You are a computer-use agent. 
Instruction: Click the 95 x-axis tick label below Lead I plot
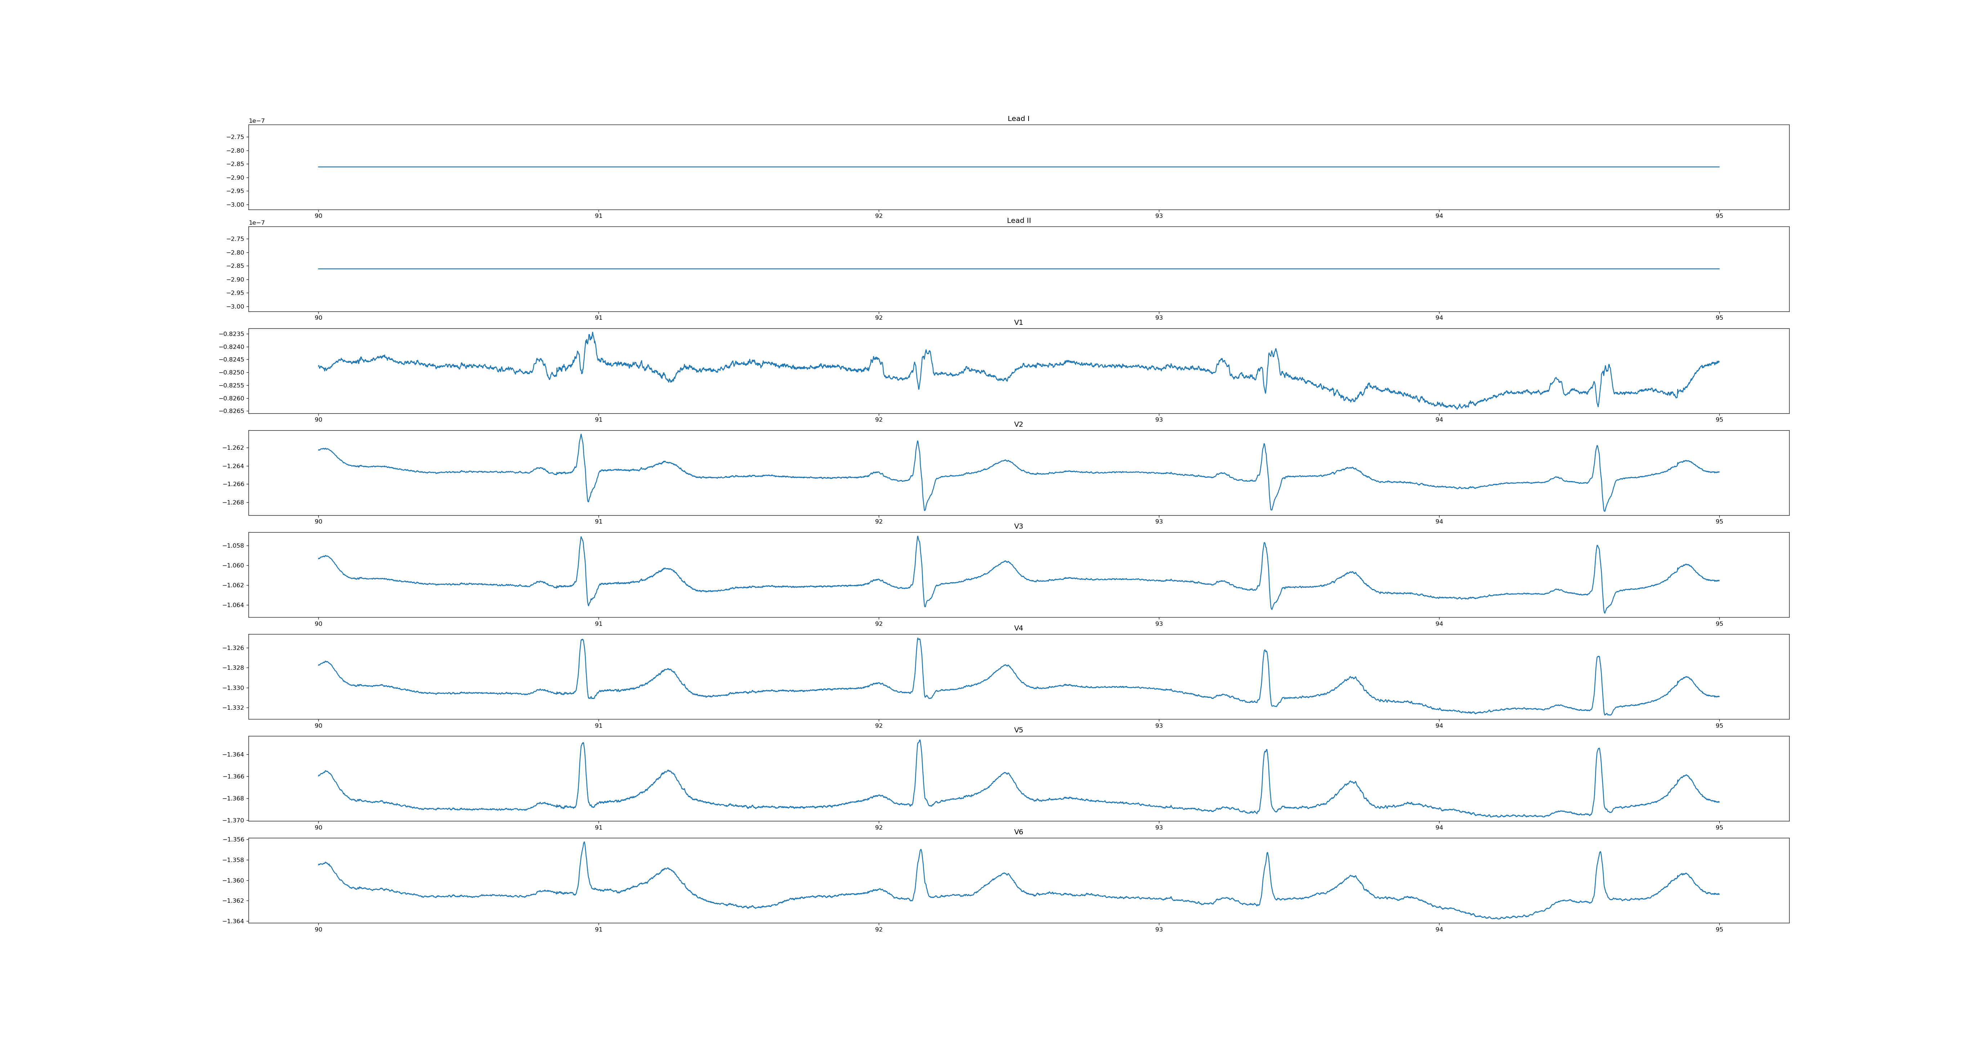[1719, 216]
